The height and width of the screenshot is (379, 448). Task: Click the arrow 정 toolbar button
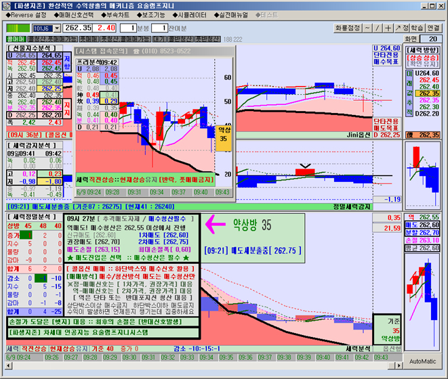coord(402,28)
